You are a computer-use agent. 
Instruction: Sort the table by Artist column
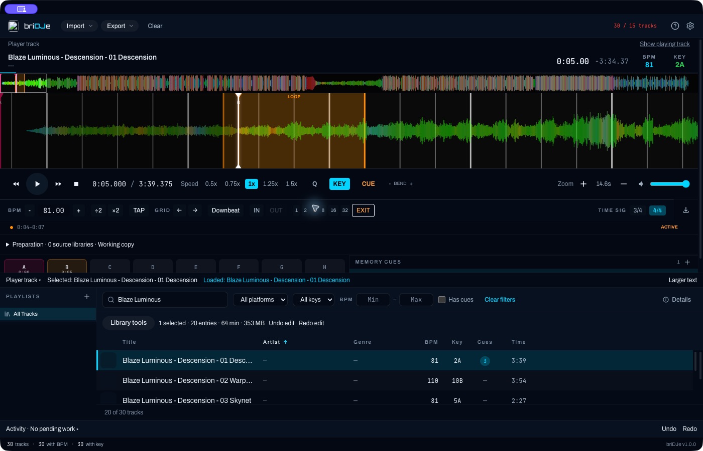click(275, 342)
